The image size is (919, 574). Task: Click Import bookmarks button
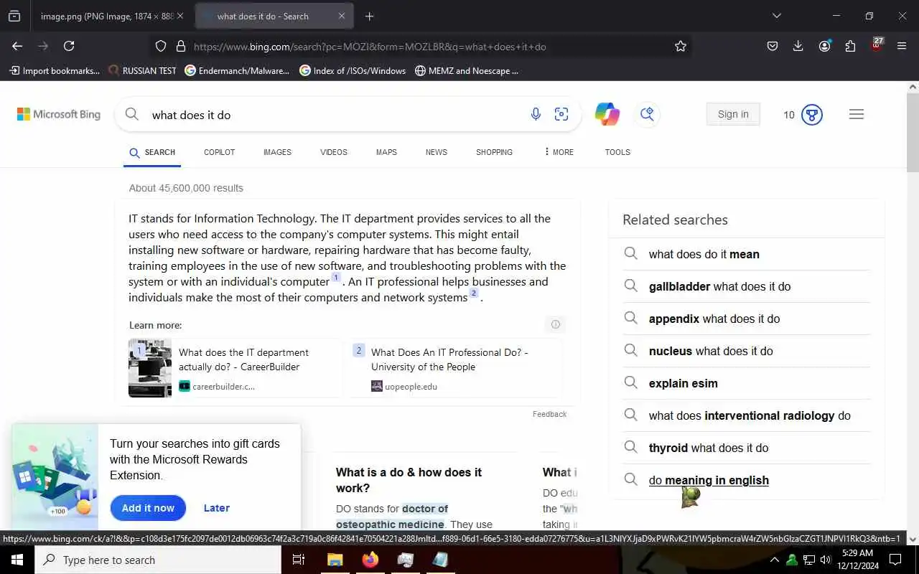click(x=55, y=70)
